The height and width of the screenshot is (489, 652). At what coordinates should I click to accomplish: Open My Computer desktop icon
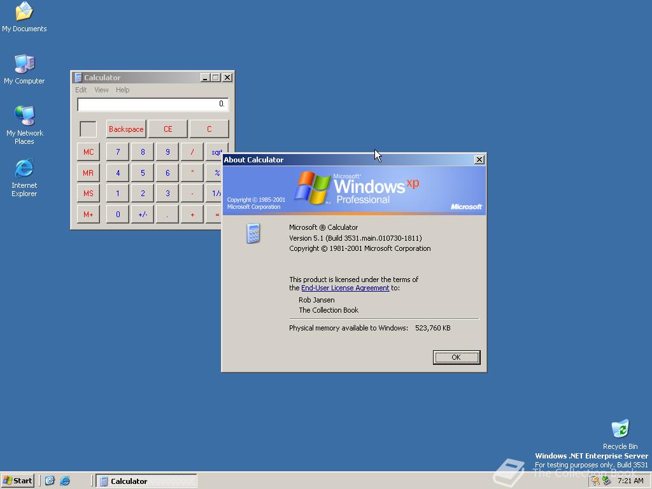coord(24,69)
